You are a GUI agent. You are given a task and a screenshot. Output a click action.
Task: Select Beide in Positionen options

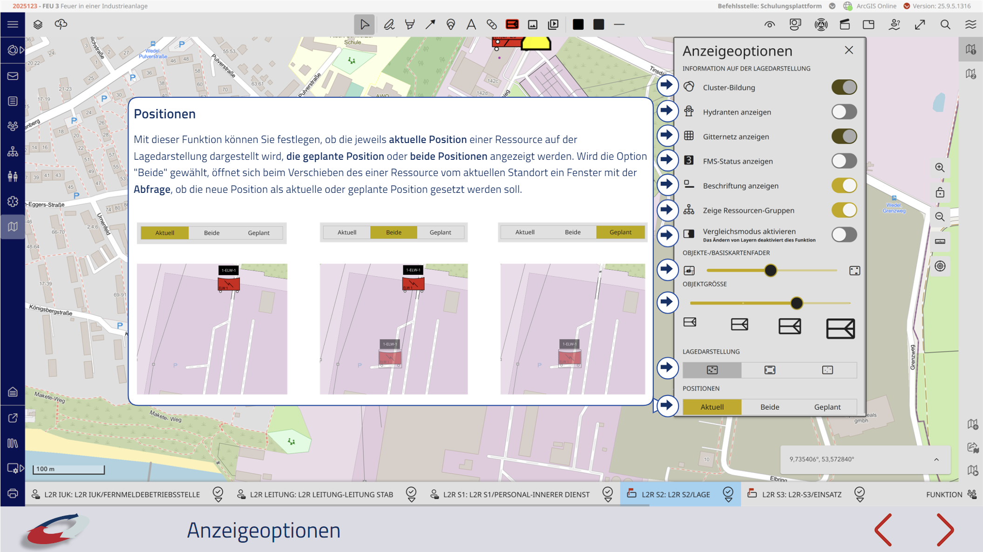tap(769, 407)
